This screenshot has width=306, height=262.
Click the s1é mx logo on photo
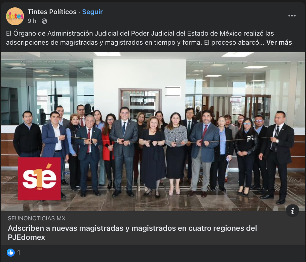(x=39, y=179)
